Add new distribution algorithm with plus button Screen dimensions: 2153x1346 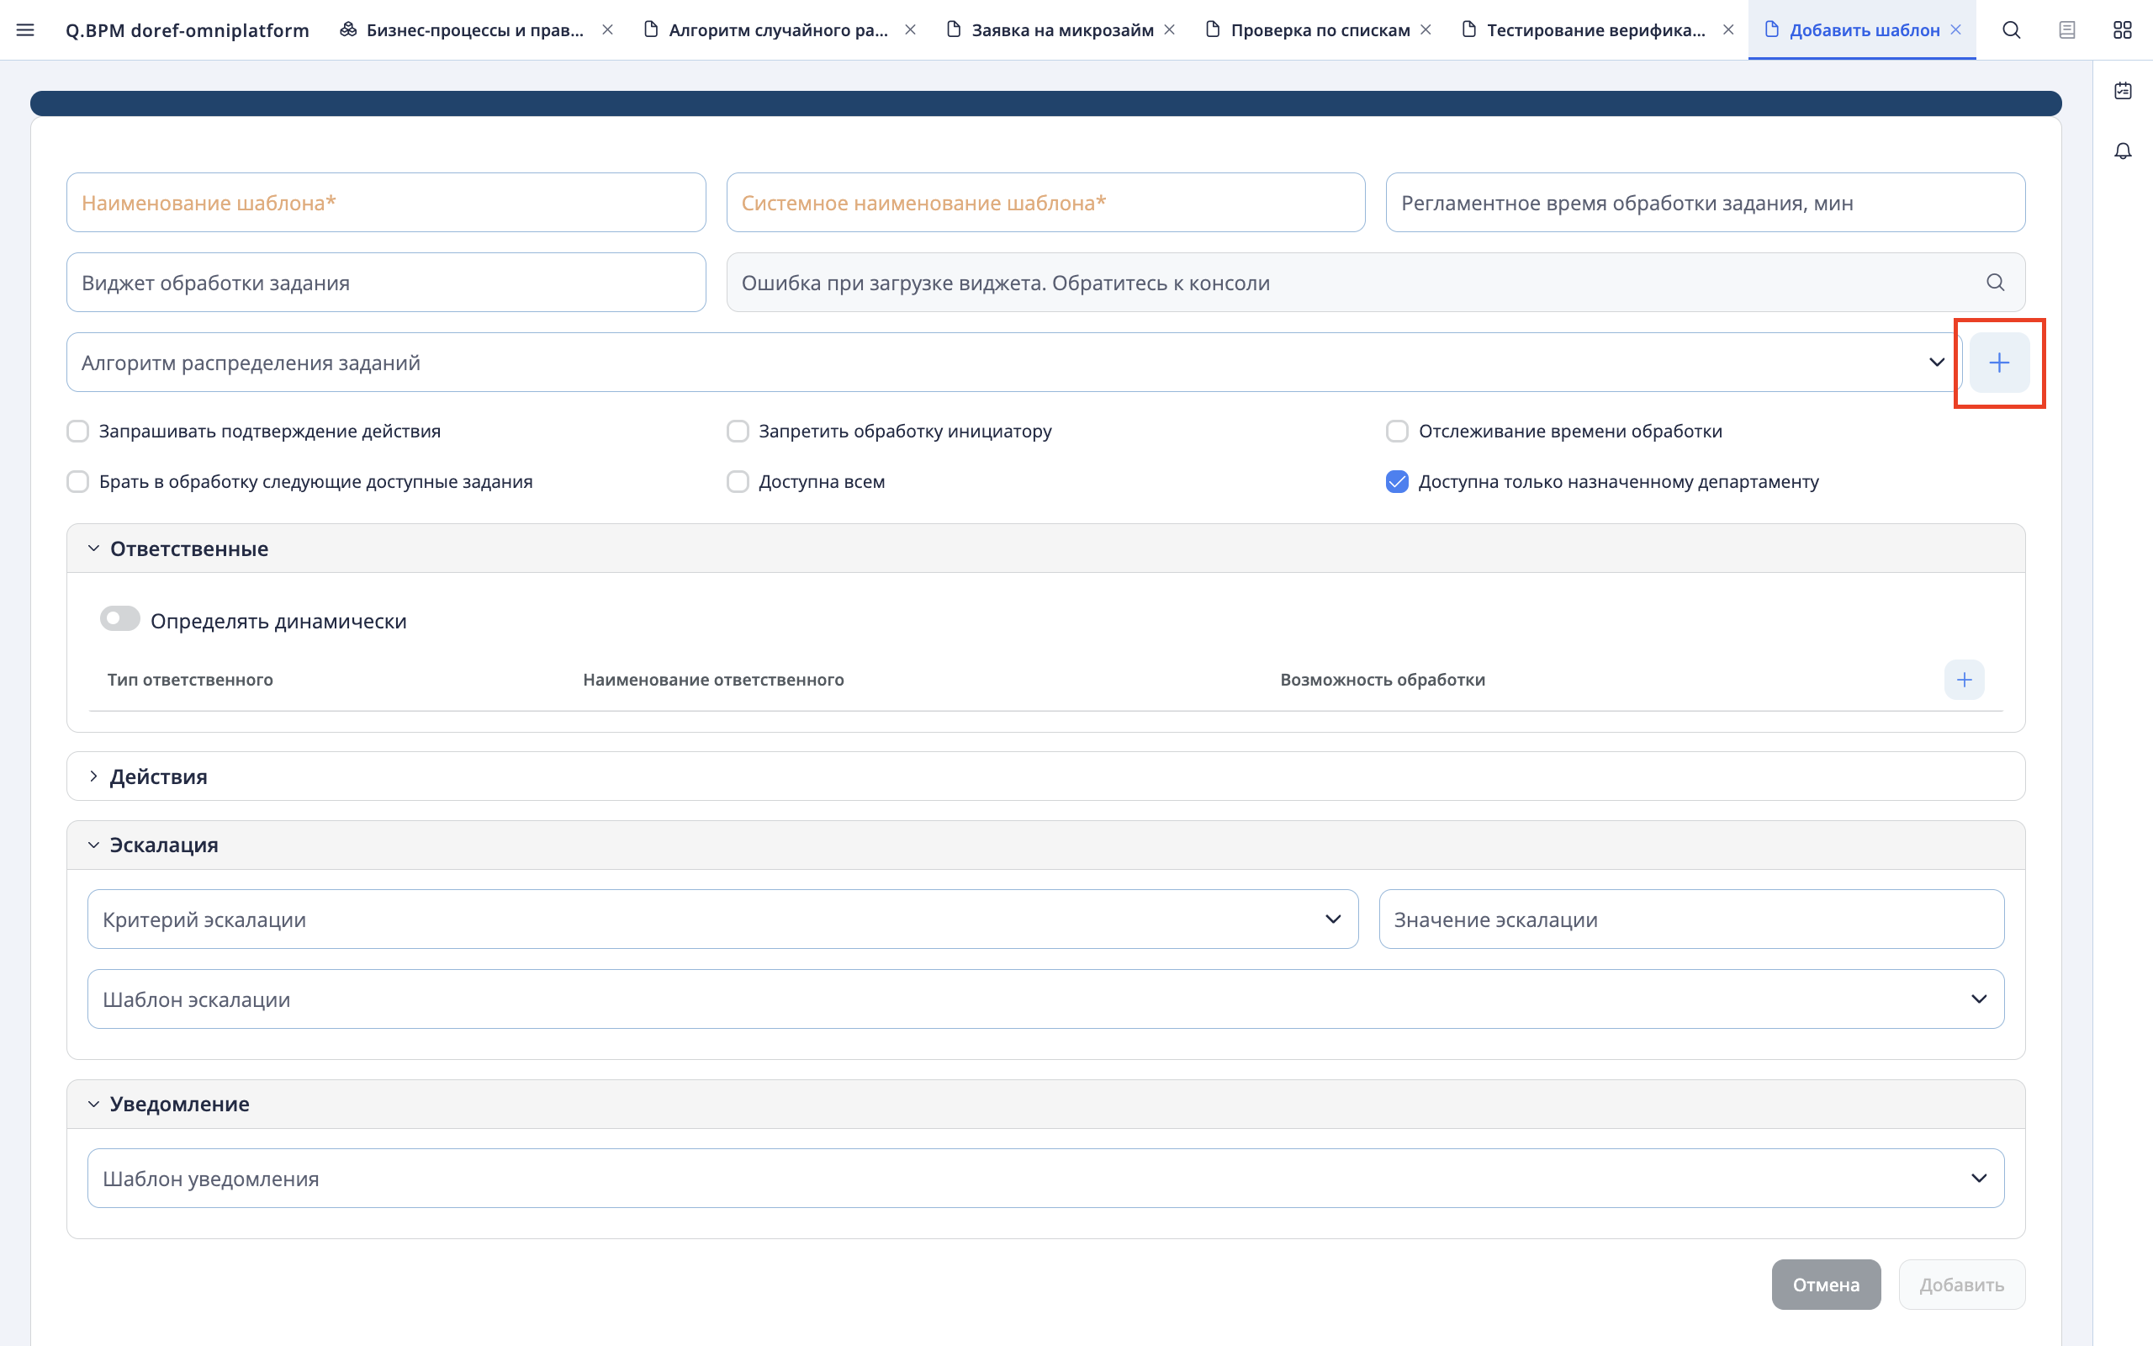(1999, 363)
